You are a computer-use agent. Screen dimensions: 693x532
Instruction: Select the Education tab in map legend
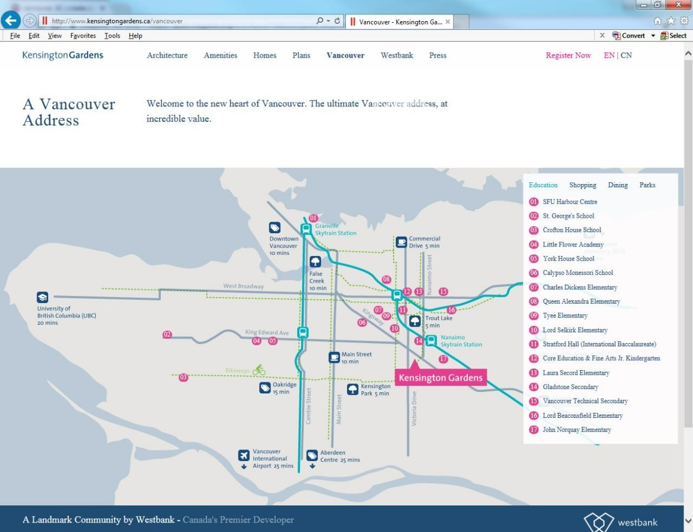pos(543,185)
